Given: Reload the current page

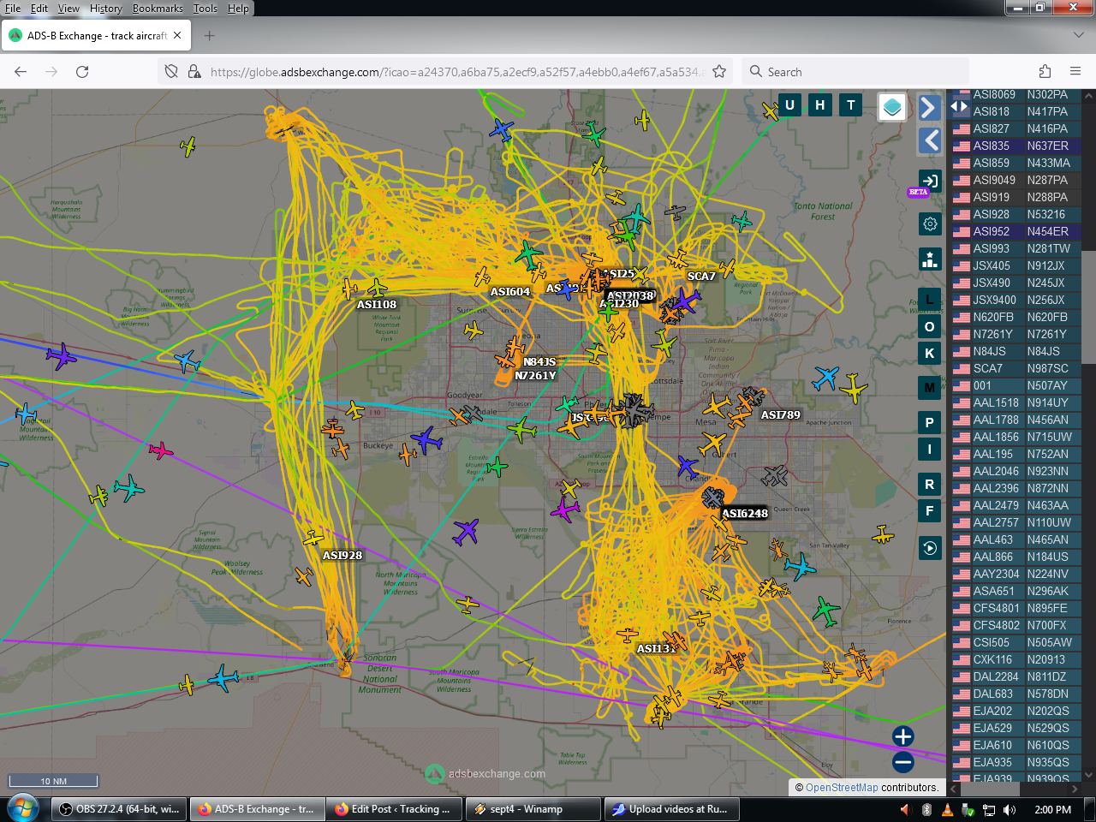Looking at the screenshot, I should (82, 72).
